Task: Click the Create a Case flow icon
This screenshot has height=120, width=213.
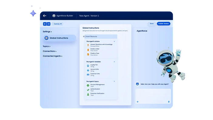Action: coord(88,54)
